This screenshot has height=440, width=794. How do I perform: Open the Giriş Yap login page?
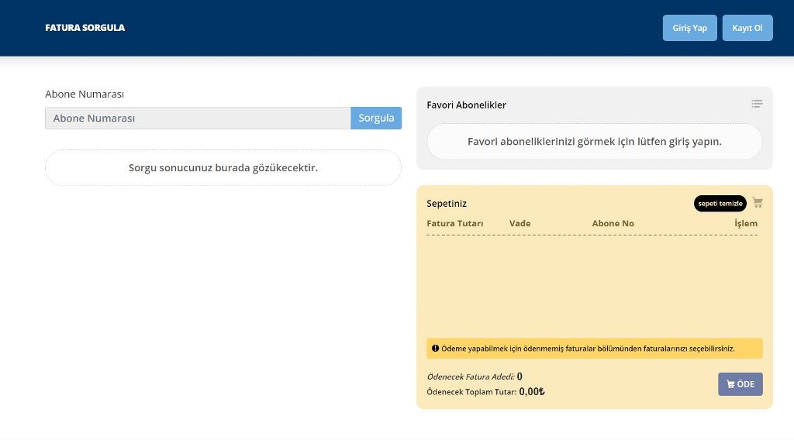coord(689,28)
